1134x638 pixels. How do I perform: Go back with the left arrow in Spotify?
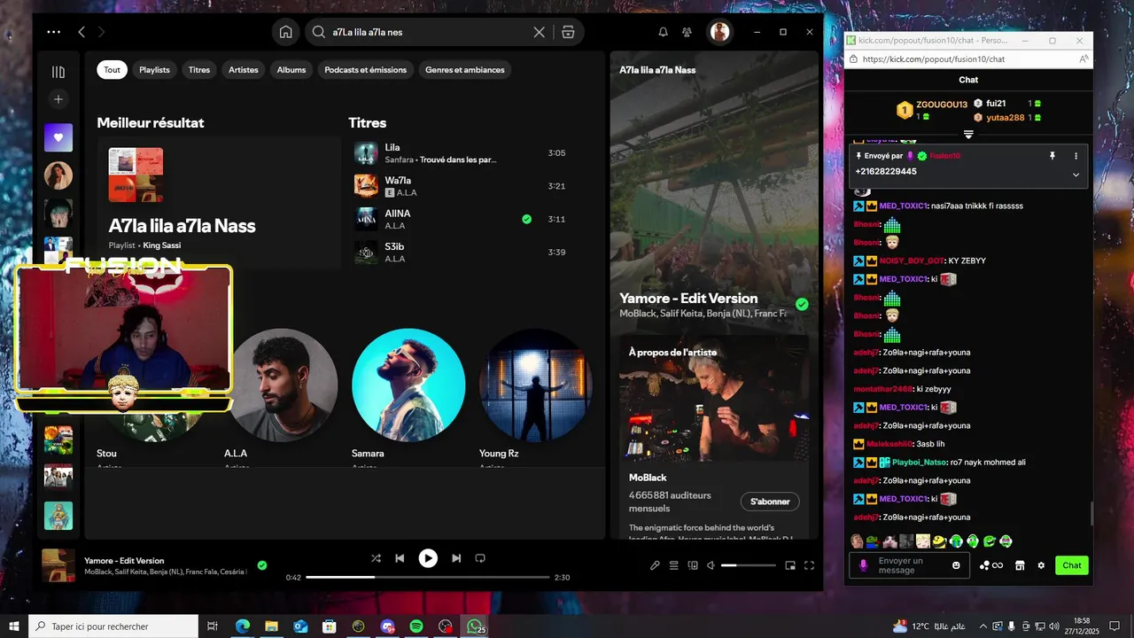(x=82, y=32)
